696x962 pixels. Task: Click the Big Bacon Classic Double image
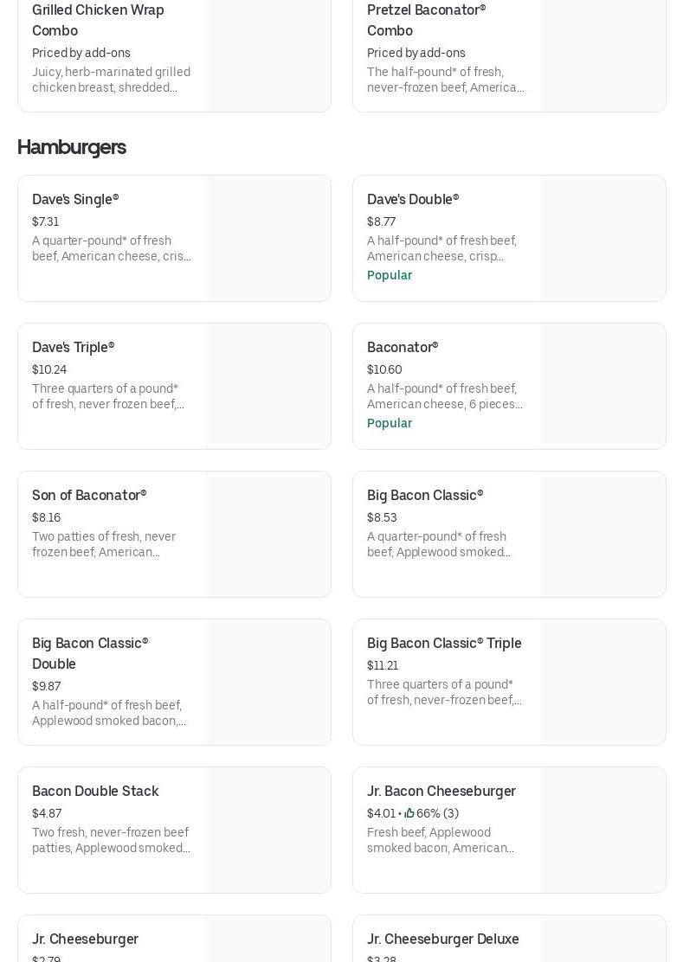267,683
